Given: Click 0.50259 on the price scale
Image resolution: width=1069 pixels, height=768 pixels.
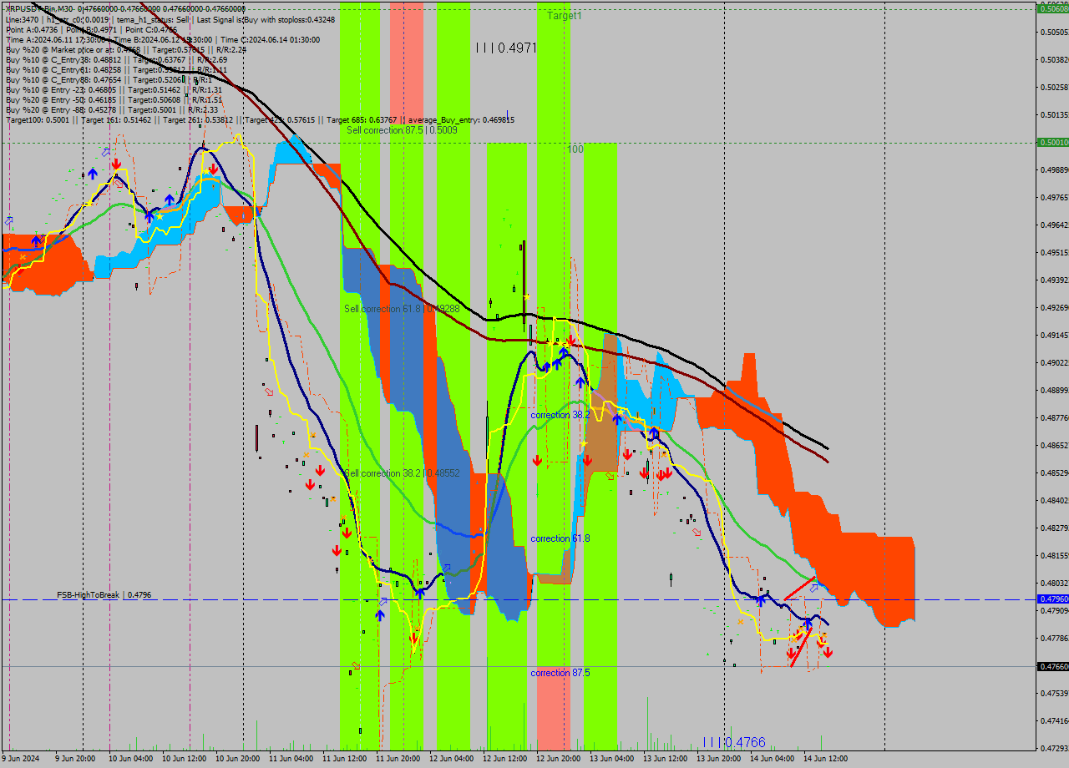Looking at the screenshot, I should pyautogui.click(x=1054, y=88).
